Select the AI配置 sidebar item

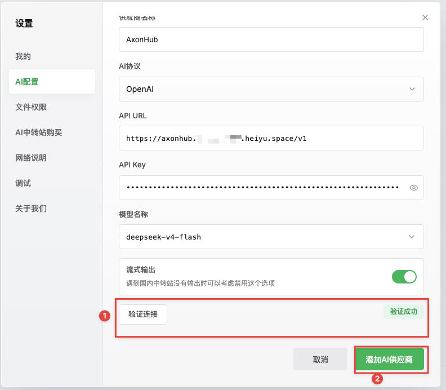point(52,82)
